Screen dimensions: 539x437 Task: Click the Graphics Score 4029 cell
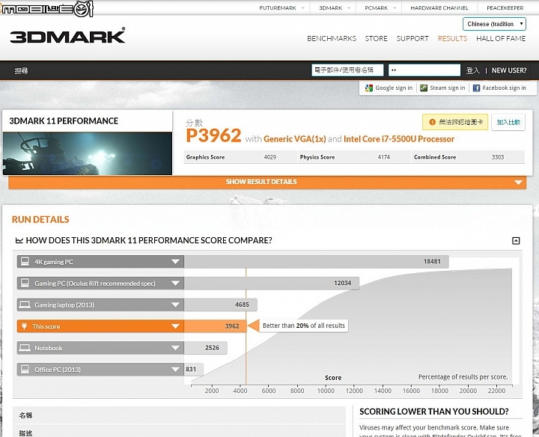click(x=240, y=157)
